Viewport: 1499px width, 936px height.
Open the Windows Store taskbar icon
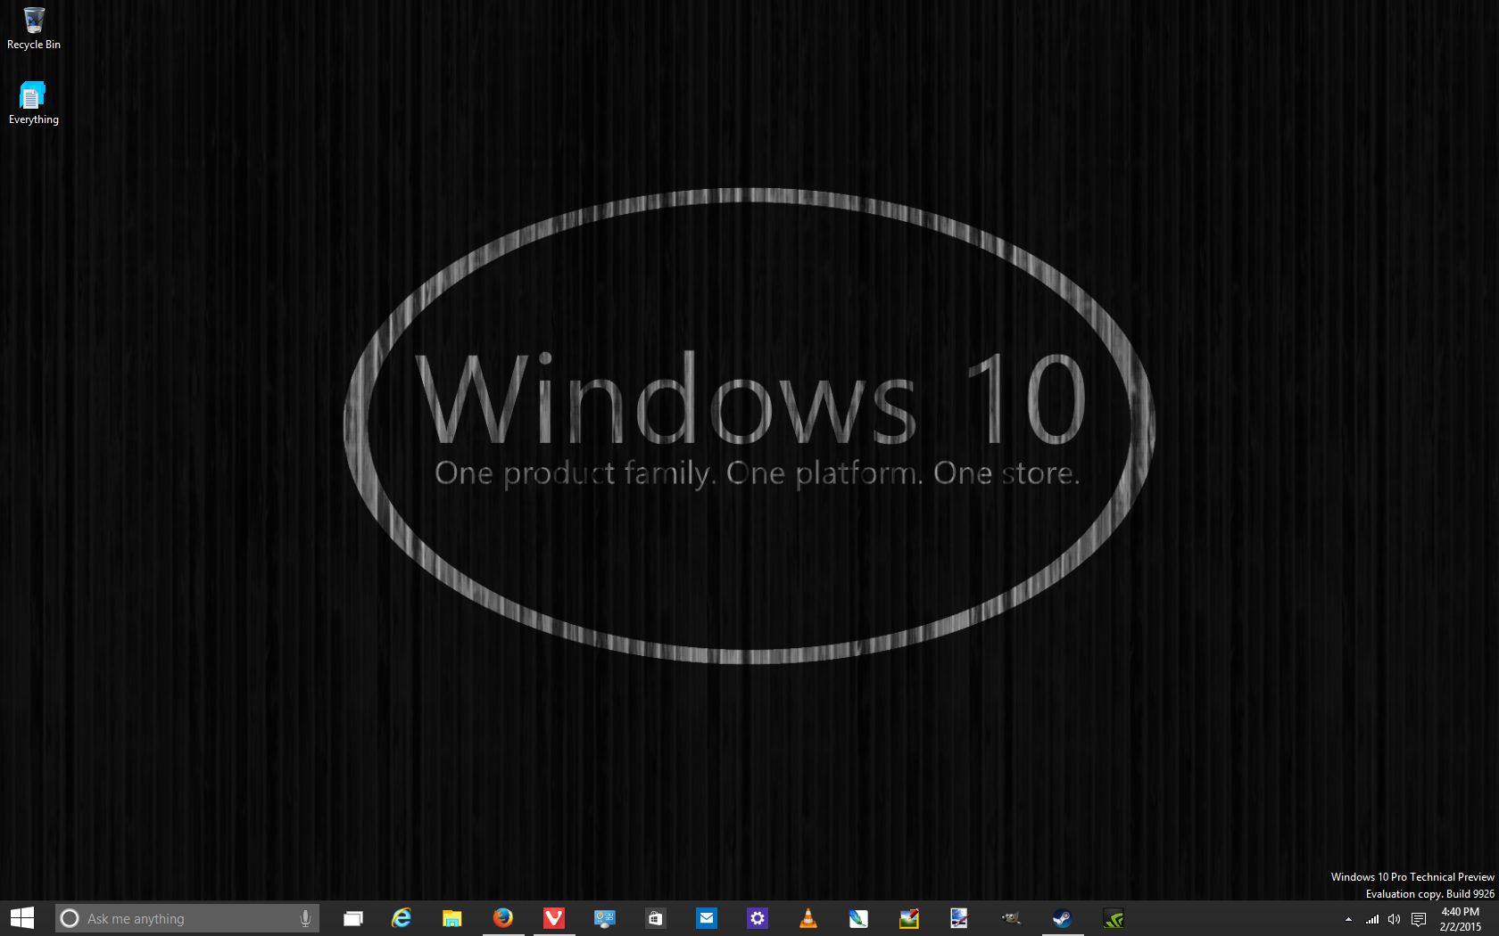point(656,918)
